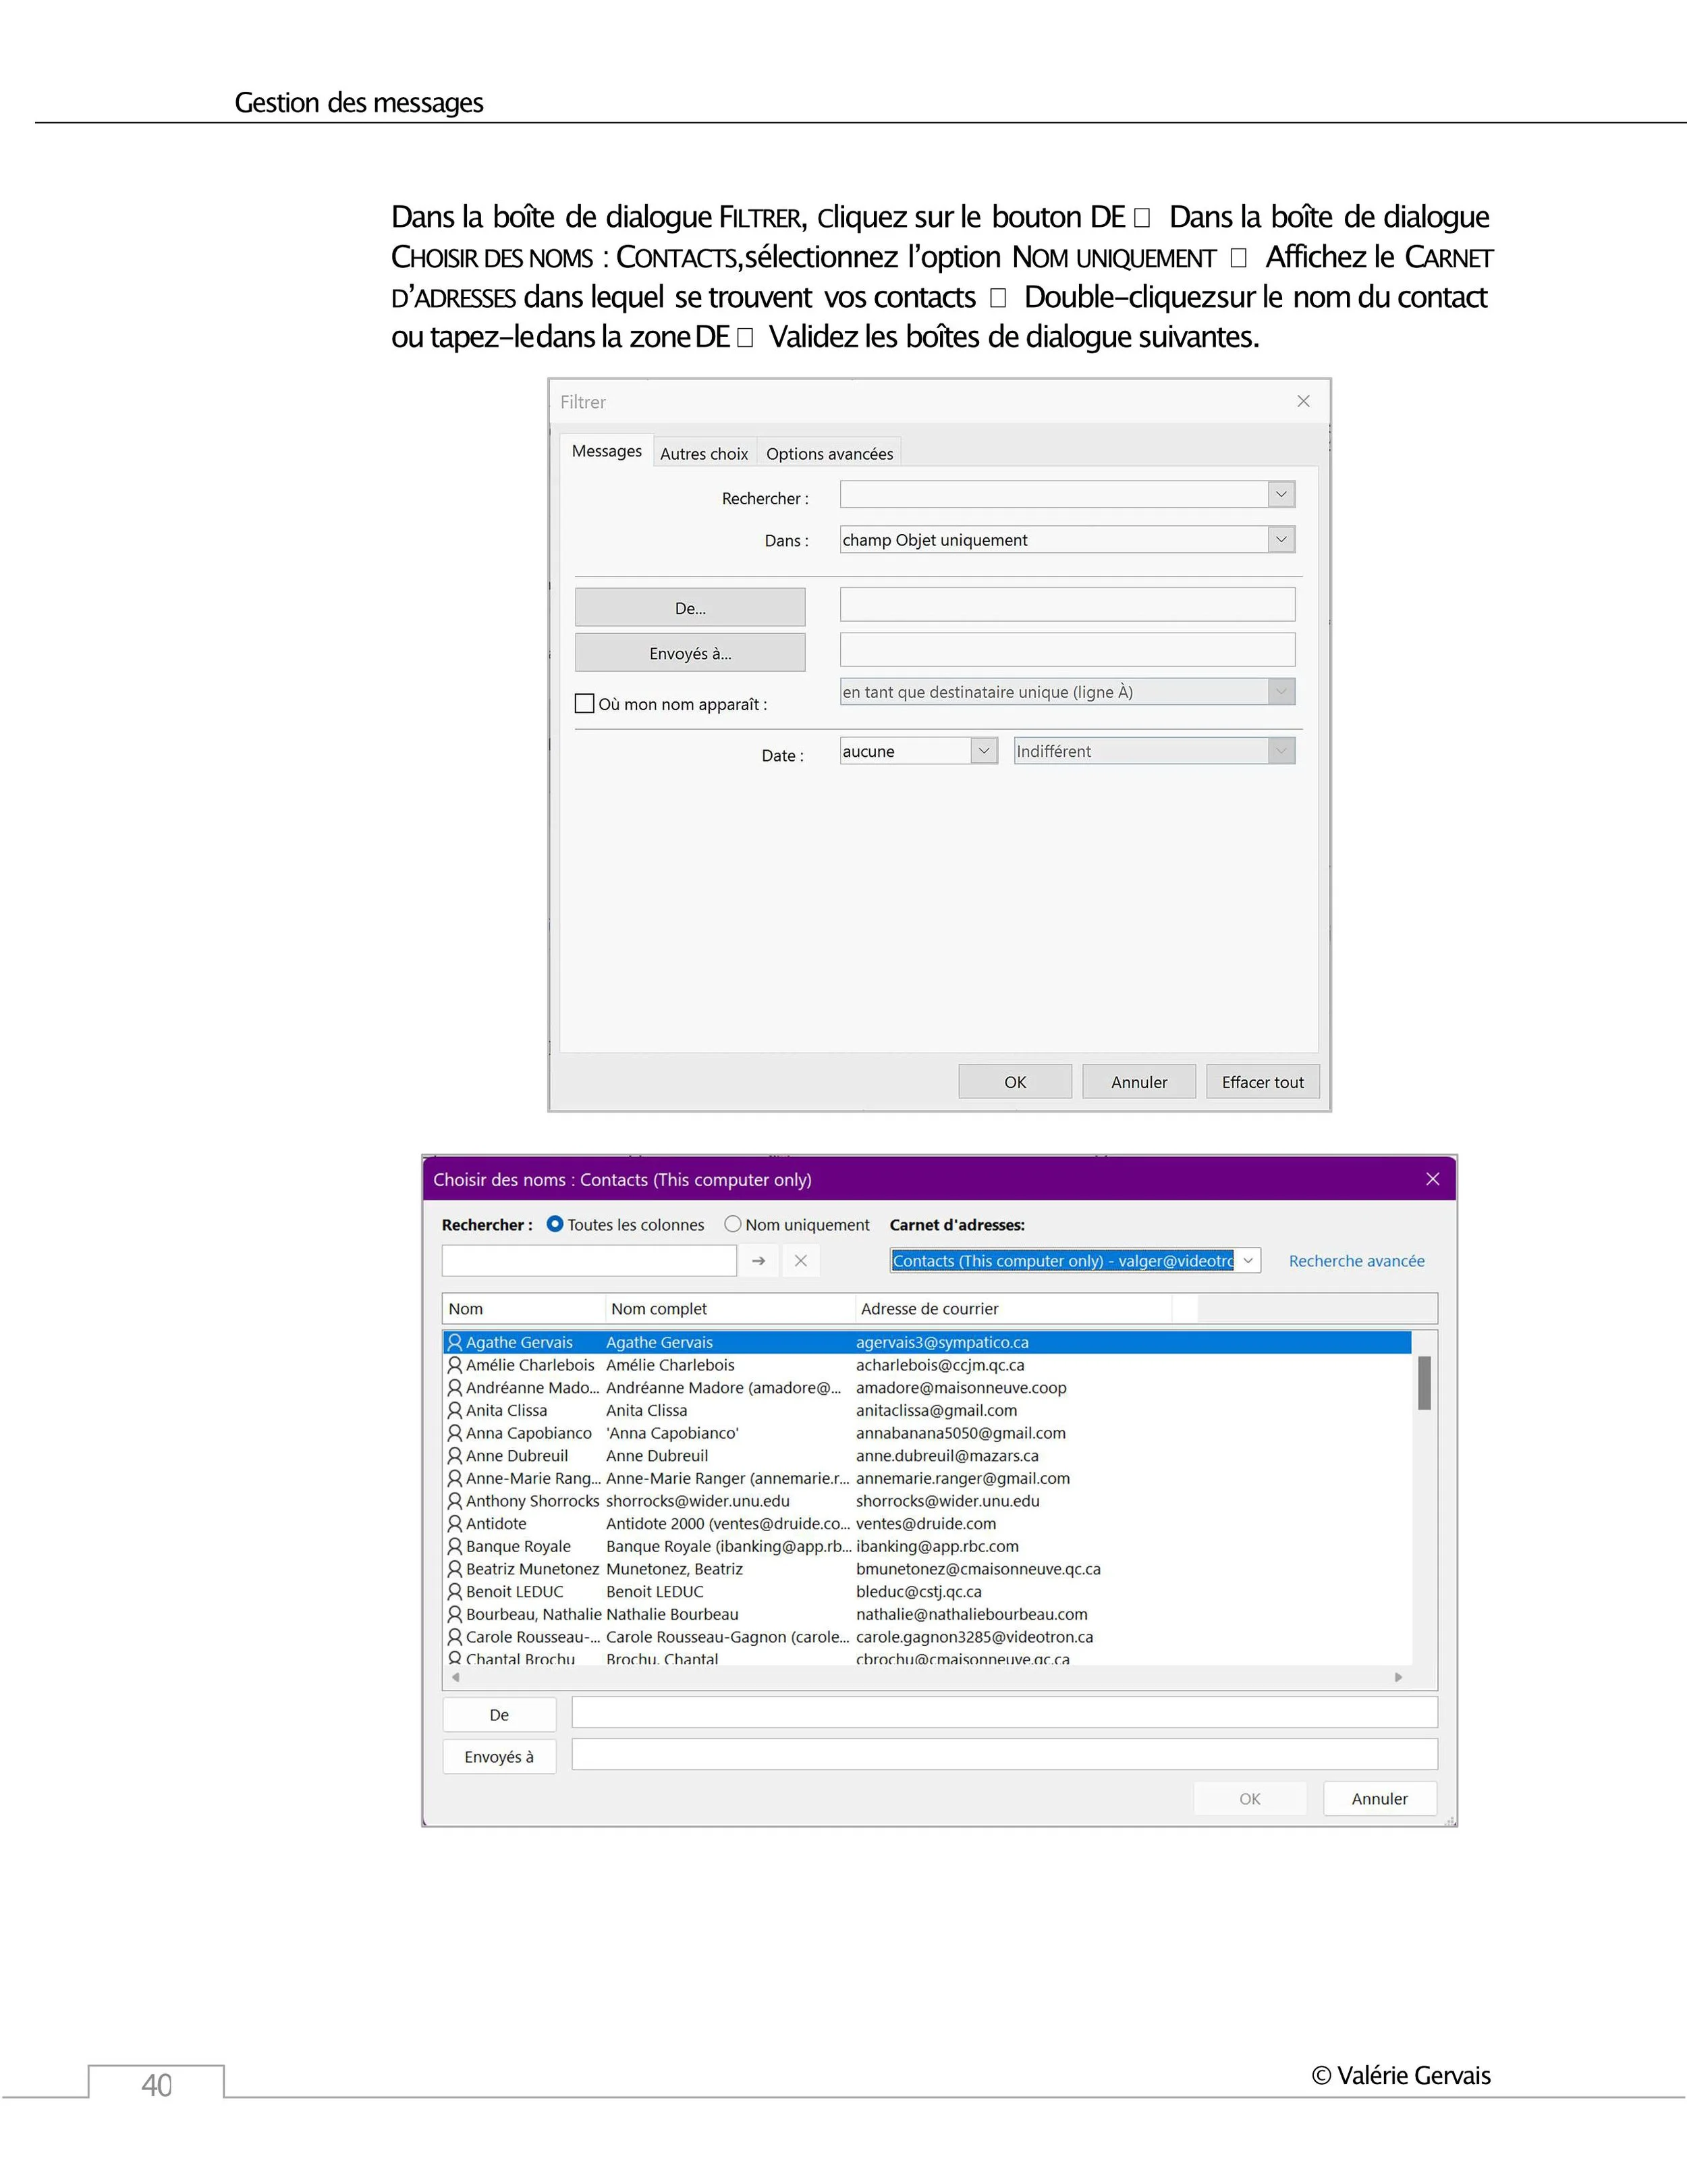Open the 'Indifférent' dropdown
1687x2184 pixels.
(x=1281, y=750)
